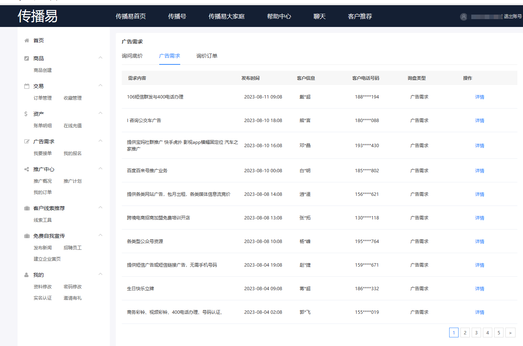Click the user avatar icon in top bar

tap(464, 16)
